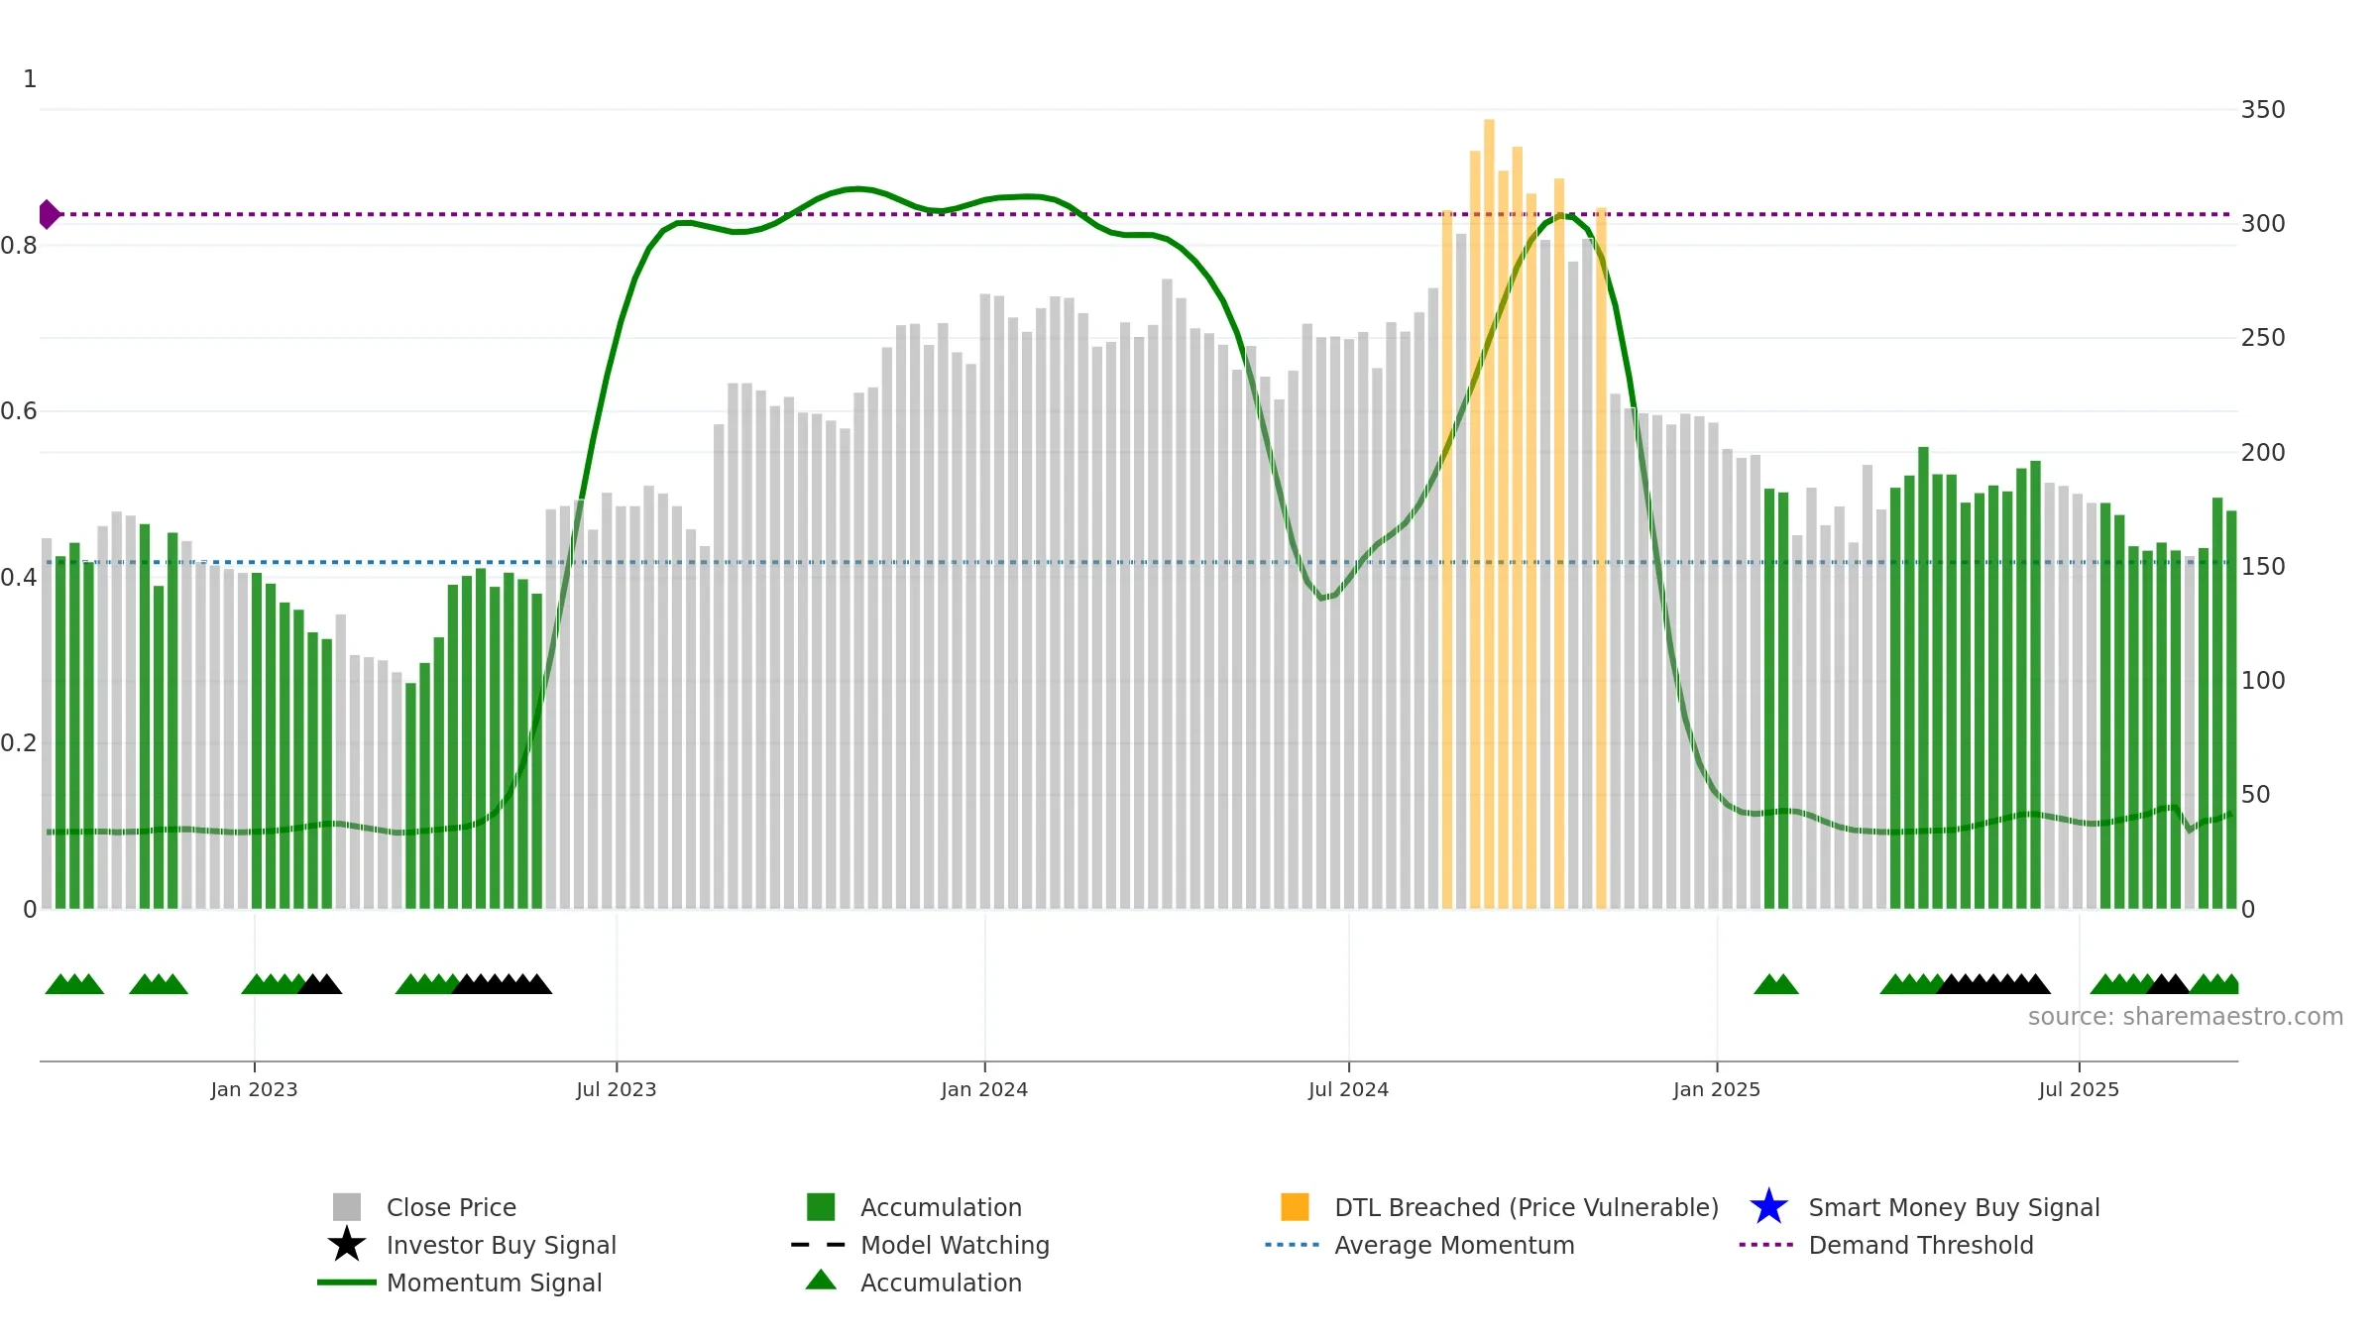Screen dimensions: 2379x1338
Task: Click the Momentum Signal legend text
Action: pyautogui.click(x=495, y=1282)
